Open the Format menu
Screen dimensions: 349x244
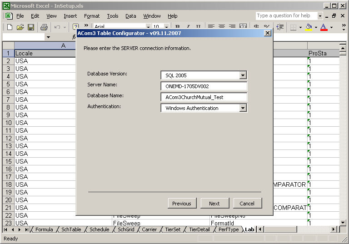tap(92, 16)
